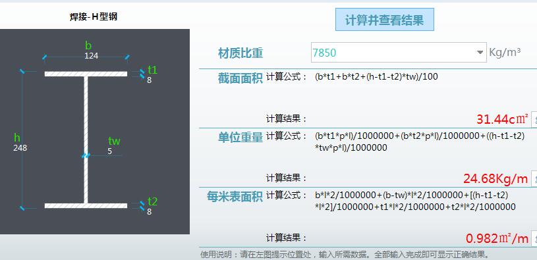Edit the t2 flange thickness value
The image size is (537, 260).
(150, 212)
